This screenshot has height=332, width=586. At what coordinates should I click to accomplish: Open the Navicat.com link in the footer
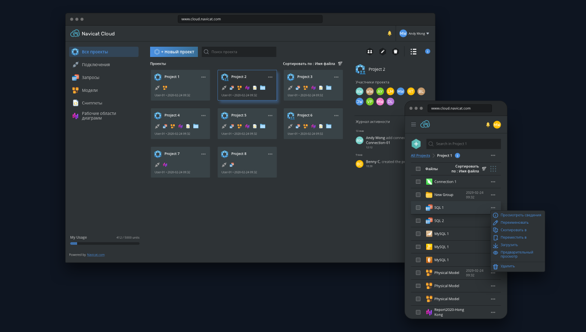(96, 255)
